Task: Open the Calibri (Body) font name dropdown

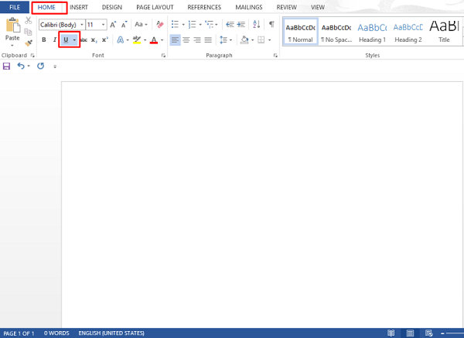Action: click(x=80, y=25)
